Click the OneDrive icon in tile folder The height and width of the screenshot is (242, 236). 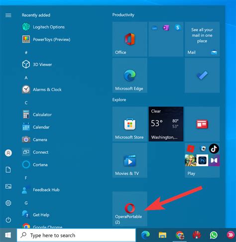154,28
